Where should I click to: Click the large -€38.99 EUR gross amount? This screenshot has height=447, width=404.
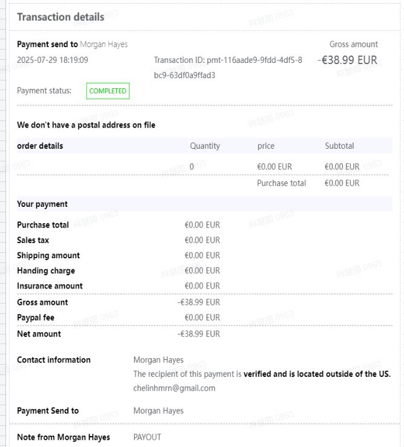(348, 60)
